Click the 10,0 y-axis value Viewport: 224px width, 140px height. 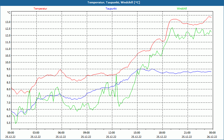8,62
